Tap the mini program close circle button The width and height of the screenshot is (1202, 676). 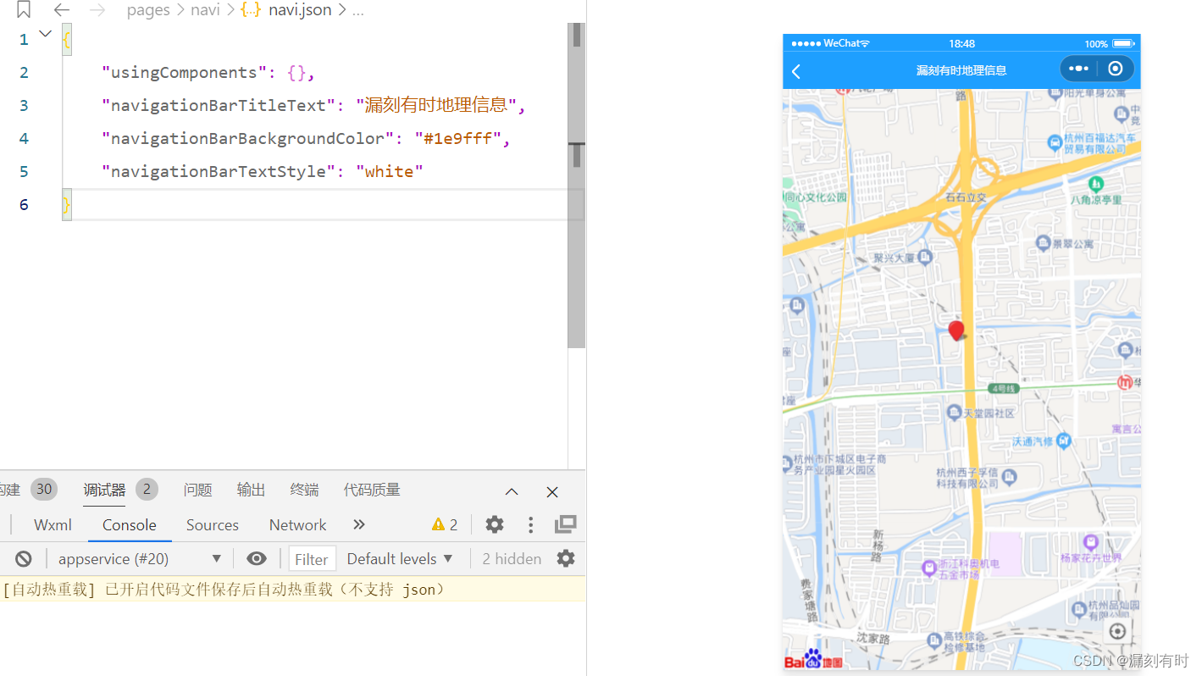(1116, 69)
